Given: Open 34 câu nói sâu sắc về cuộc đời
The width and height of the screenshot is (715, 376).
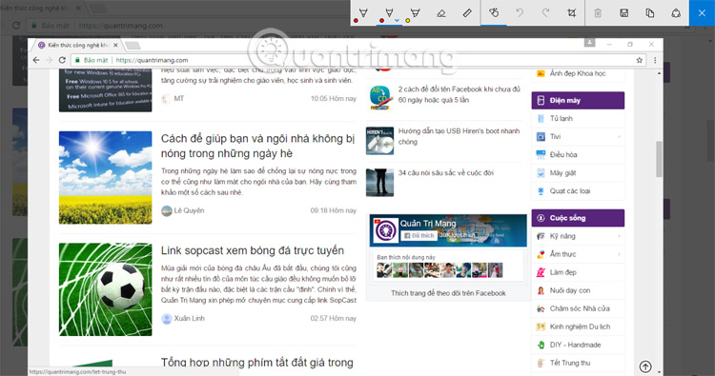Looking at the screenshot, I should [445, 173].
